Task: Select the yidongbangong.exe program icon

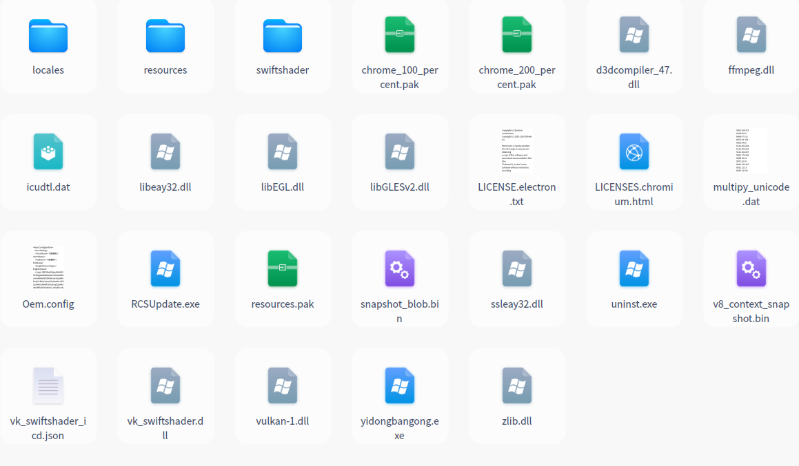Action: point(400,385)
